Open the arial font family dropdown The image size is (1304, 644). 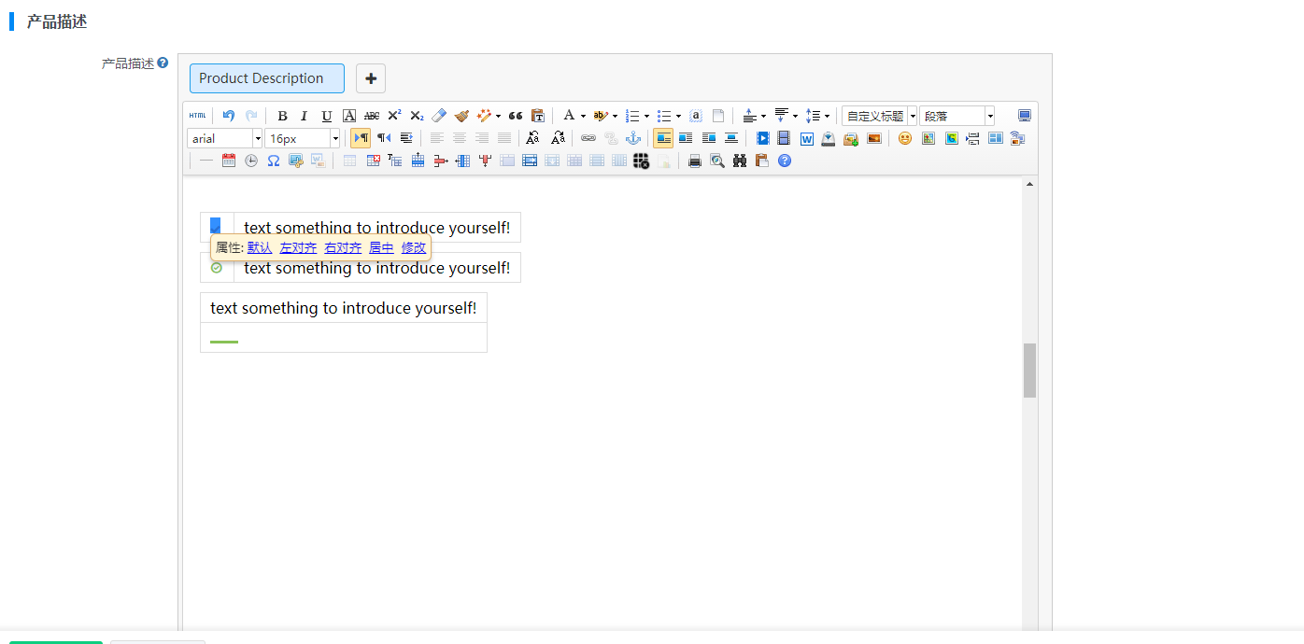[225, 138]
